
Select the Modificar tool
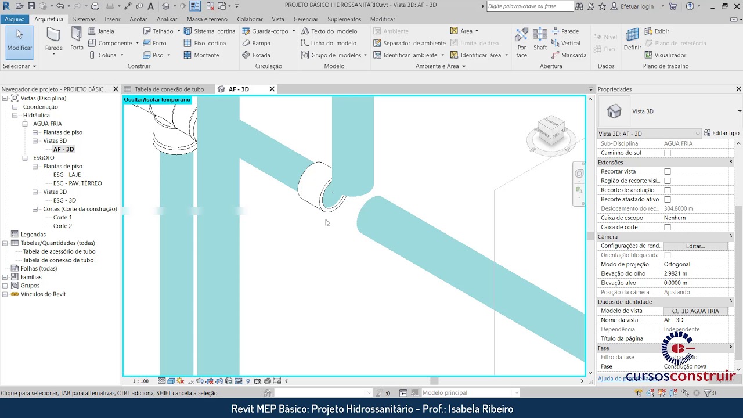tap(19, 42)
